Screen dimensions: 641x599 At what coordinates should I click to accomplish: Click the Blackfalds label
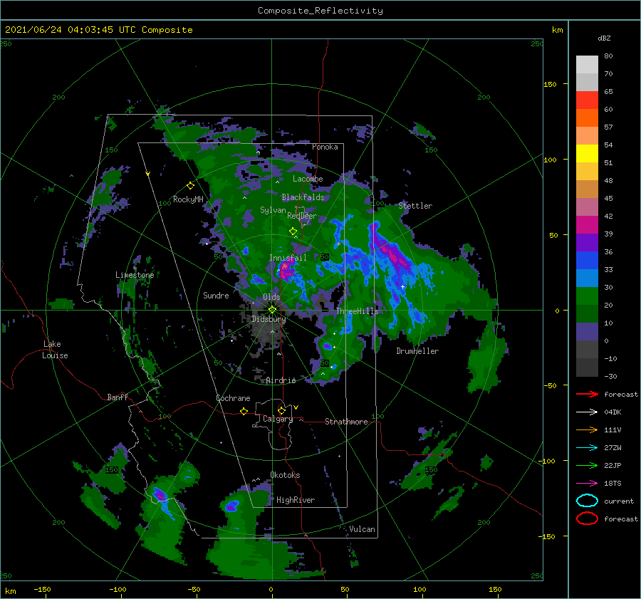pyautogui.click(x=303, y=197)
